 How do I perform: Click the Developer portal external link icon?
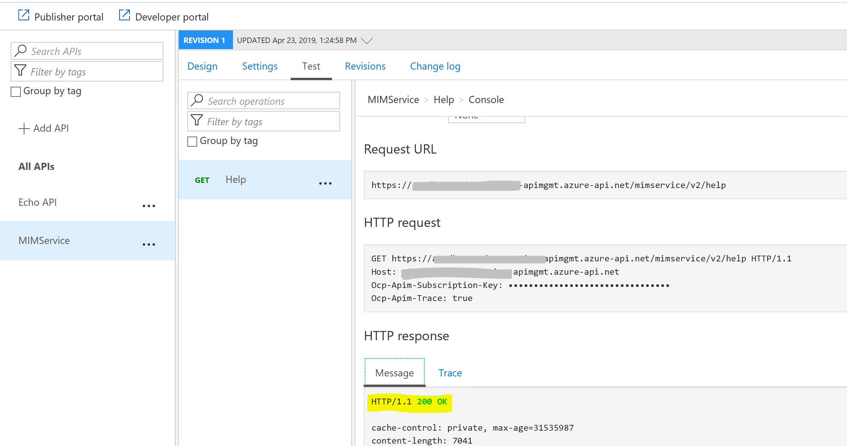(x=124, y=15)
